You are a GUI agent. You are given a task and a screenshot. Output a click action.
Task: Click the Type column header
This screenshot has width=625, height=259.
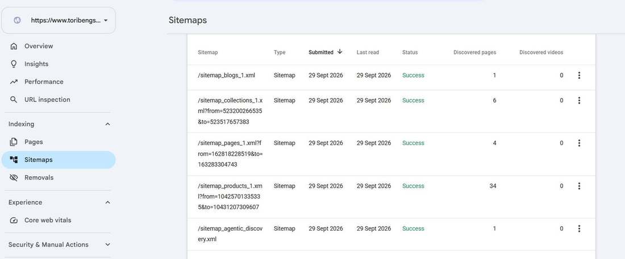coord(280,52)
